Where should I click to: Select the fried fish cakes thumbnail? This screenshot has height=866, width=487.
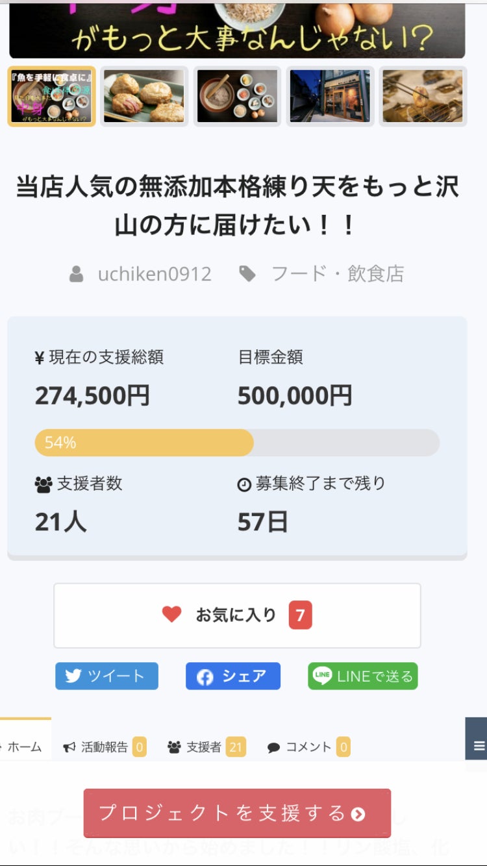click(144, 96)
